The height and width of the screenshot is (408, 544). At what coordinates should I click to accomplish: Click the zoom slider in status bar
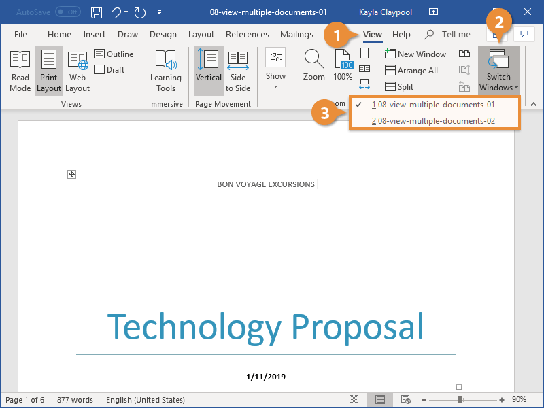coord(460,400)
